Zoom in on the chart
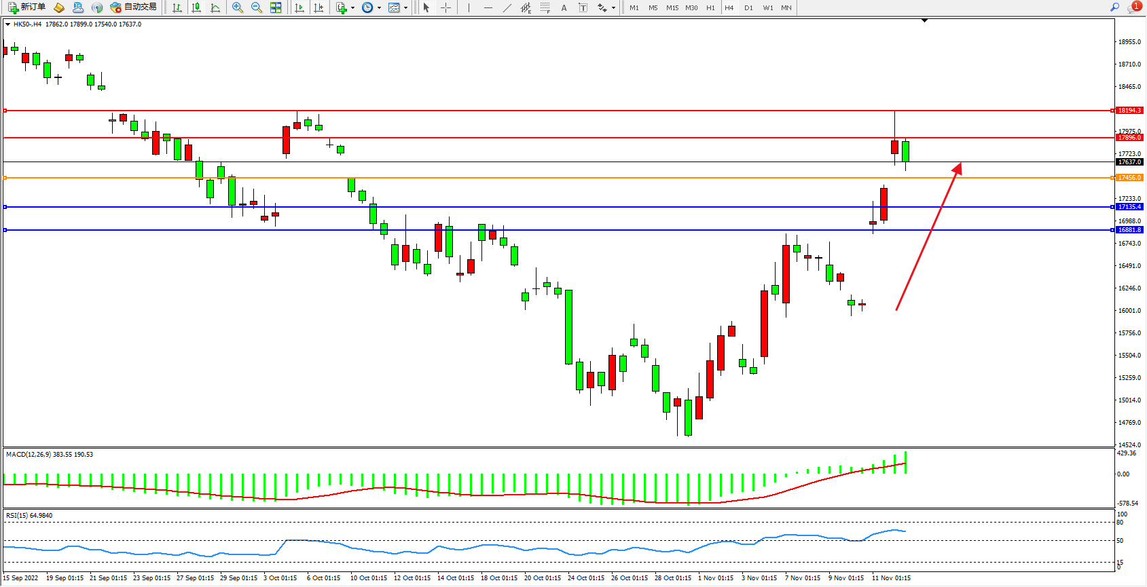Viewport: 1147px width, 587px height. point(238,7)
